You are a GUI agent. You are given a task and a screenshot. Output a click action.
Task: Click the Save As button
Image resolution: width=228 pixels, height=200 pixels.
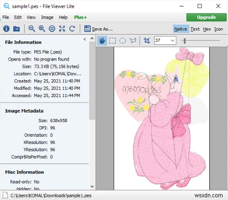pyautogui.click(x=98, y=29)
